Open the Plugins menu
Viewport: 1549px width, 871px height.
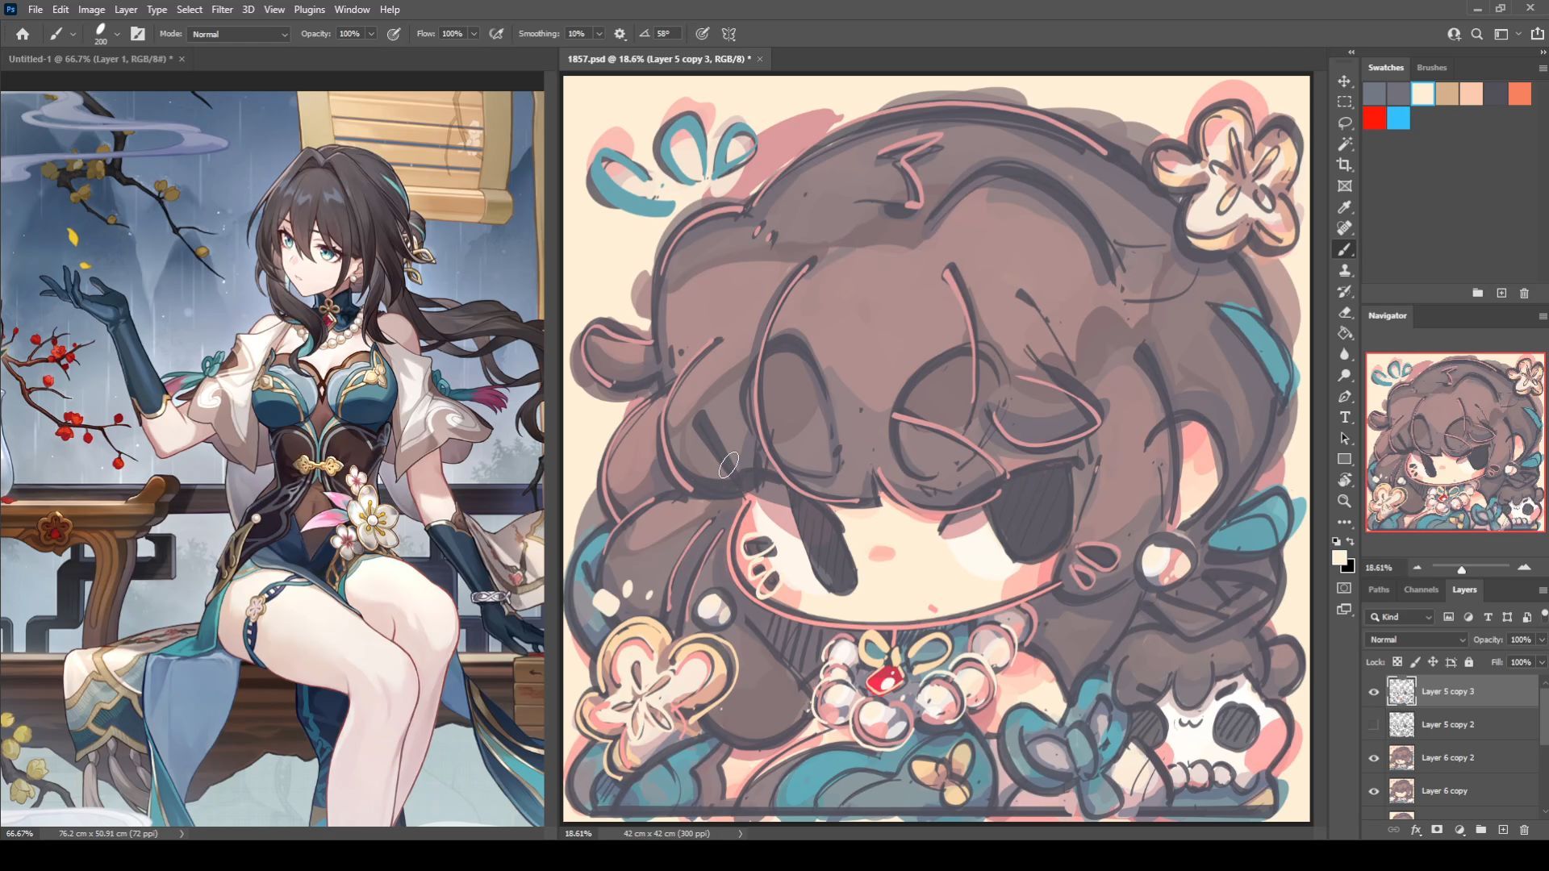click(309, 10)
